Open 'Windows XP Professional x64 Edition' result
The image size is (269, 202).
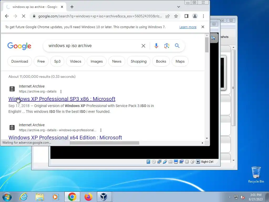[65, 138]
